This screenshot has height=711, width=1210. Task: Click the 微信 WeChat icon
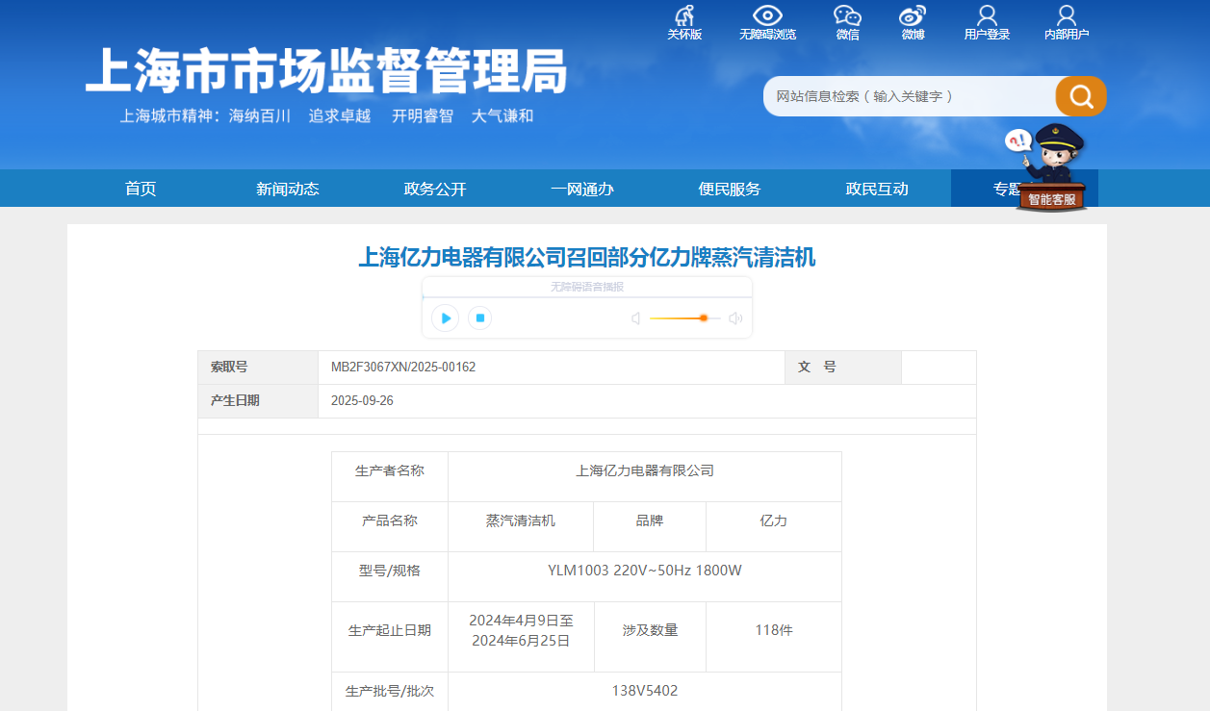(847, 16)
